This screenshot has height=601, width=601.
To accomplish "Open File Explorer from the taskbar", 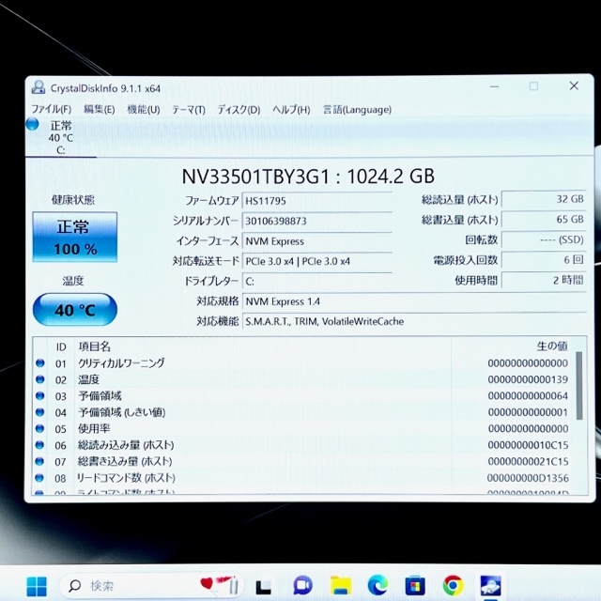I will tap(341, 586).
